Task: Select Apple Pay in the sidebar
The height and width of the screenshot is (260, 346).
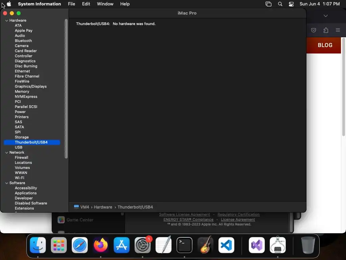Action: click(24, 30)
